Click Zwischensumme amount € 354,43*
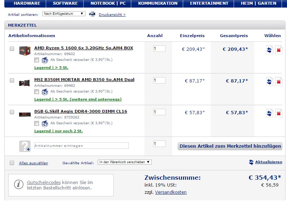Image resolution: width=287 pixels, height=201 pixels. click(x=265, y=178)
